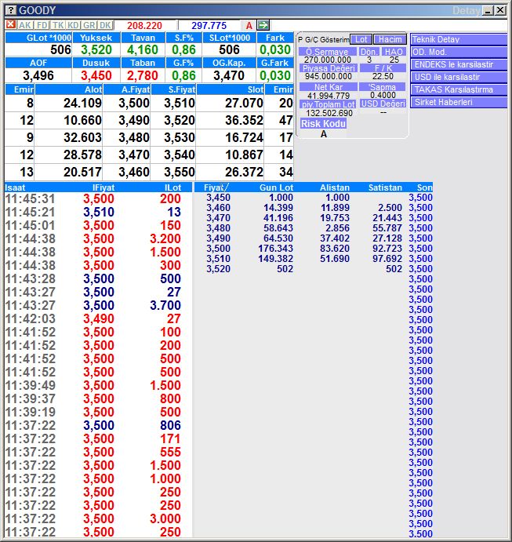The height and width of the screenshot is (542, 512).
Task: Select bid price 3,460
Action: 134,172
